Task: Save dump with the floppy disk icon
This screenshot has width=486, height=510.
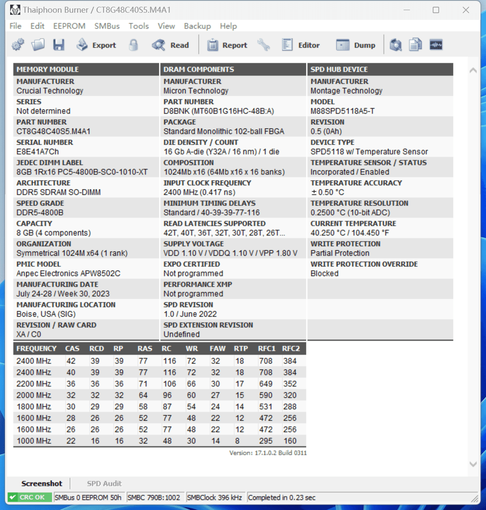Action: point(59,45)
